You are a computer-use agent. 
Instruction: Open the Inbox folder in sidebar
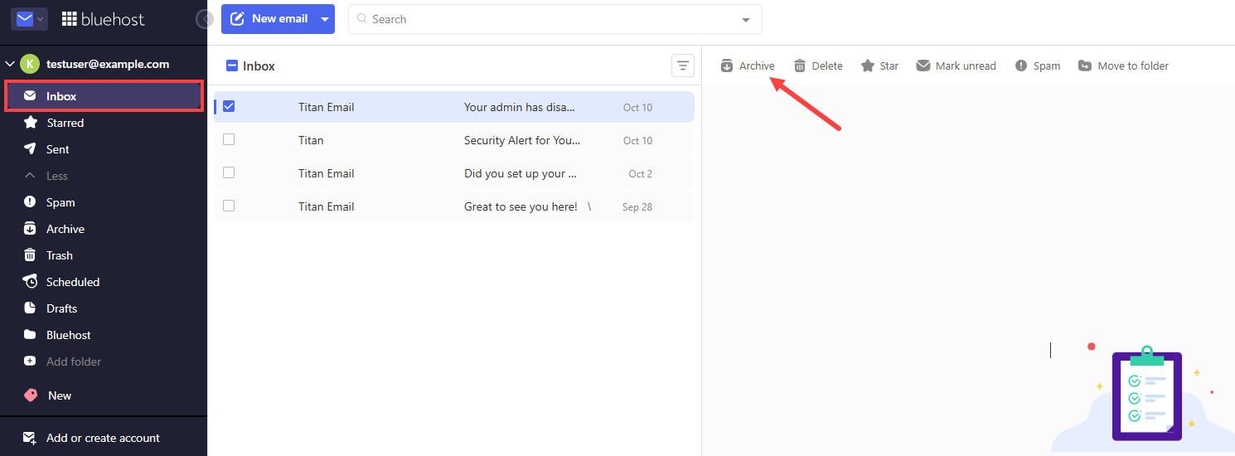pos(104,96)
